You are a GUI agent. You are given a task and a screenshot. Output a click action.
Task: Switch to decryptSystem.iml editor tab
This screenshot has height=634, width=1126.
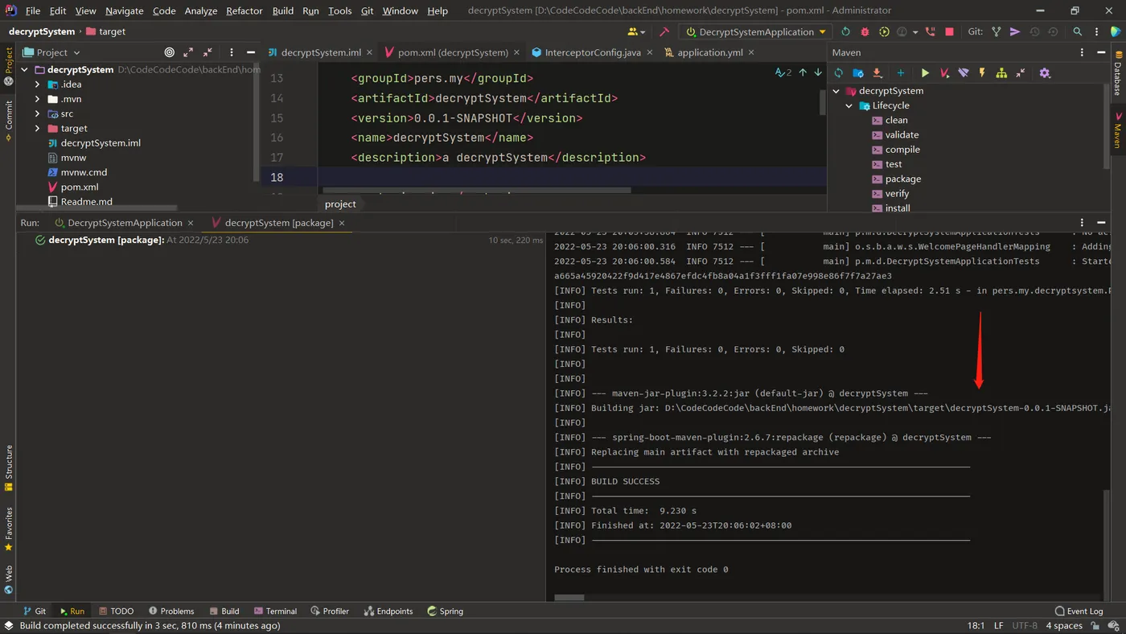[321, 52]
